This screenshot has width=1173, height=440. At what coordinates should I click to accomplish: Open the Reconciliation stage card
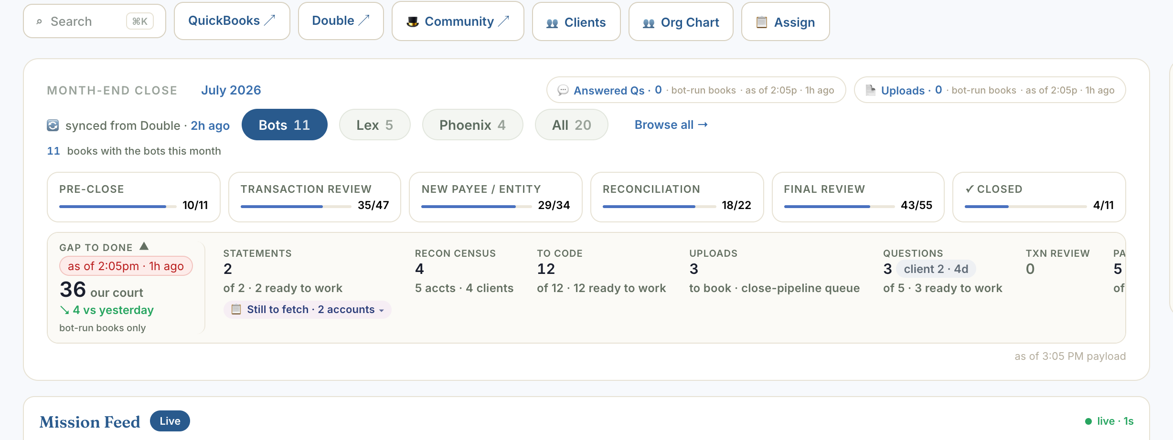point(677,197)
